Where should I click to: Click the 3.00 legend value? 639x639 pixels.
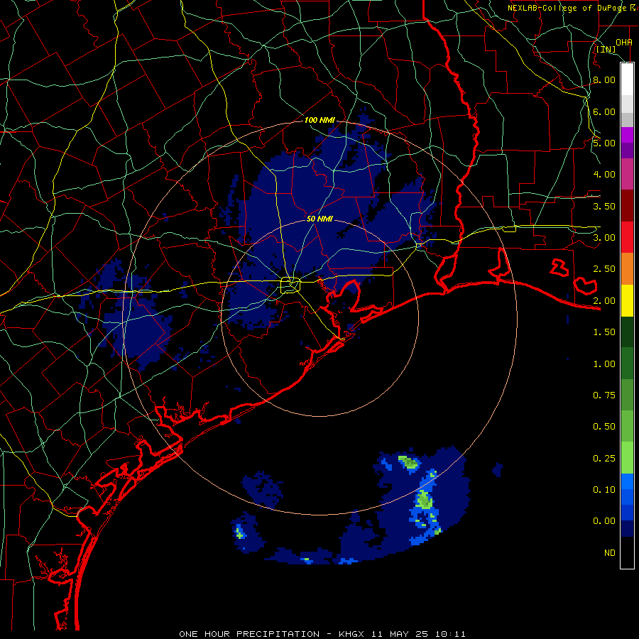(x=604, y=238)
